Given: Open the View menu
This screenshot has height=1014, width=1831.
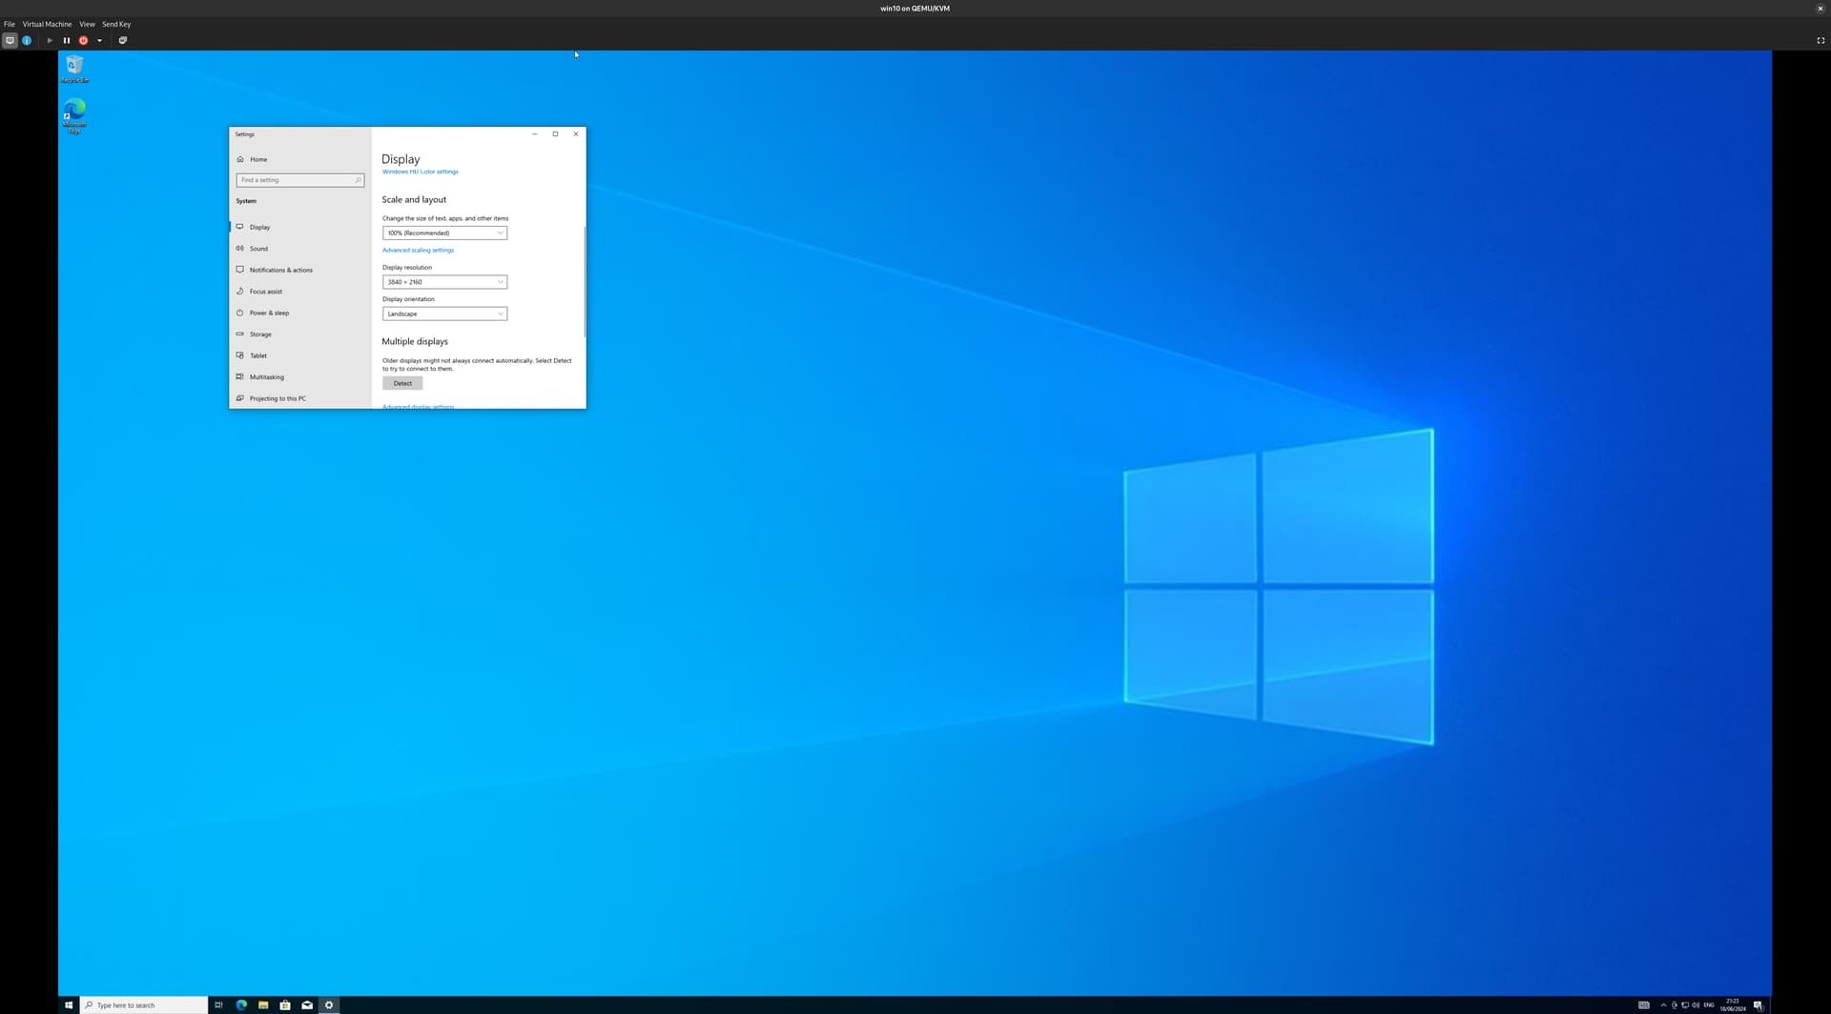Looking at the screenshot, I should pyautogui.click(x=87, y=24).
